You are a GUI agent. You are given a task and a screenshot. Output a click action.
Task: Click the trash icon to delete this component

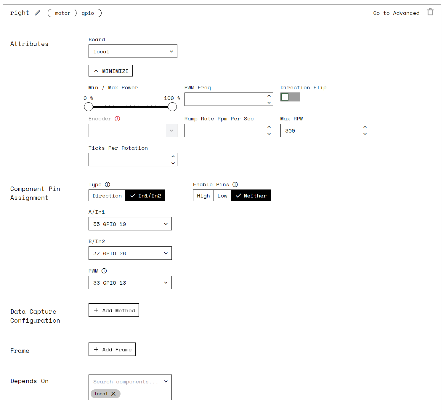[x=430, y=12]
